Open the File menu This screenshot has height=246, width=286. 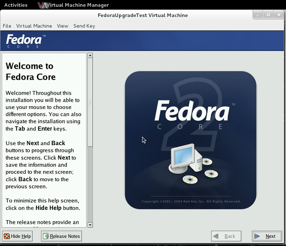pyautogui.click(x=7, y=26)
